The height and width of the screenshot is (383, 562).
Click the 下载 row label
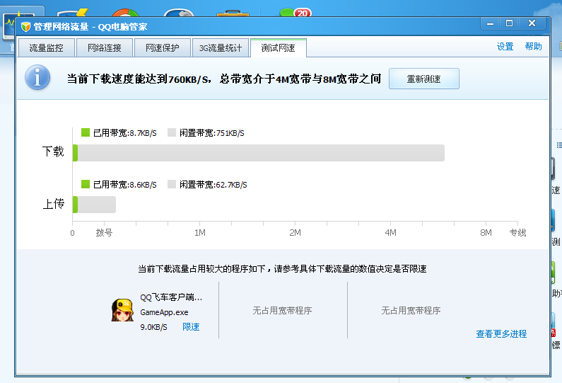(x=53, y=152)
